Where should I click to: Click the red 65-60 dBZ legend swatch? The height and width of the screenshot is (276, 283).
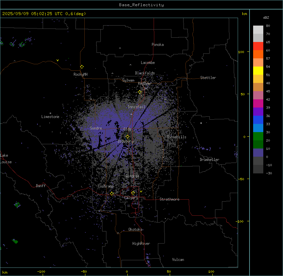258,46
